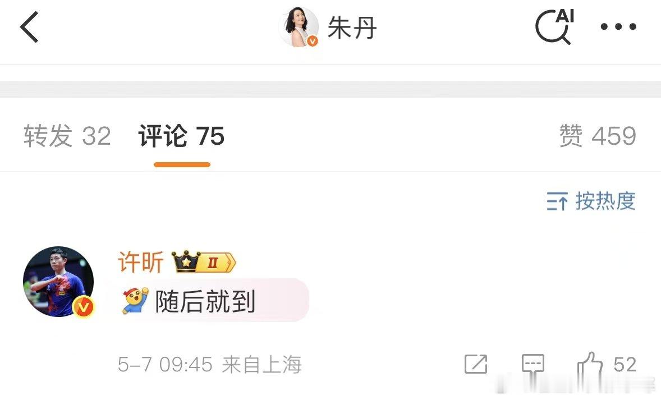The height and width of the screenshot is (400, 661).
Task: Like 许昕's comment with the thumbs-up icon
Action: [x=590, y=364]
